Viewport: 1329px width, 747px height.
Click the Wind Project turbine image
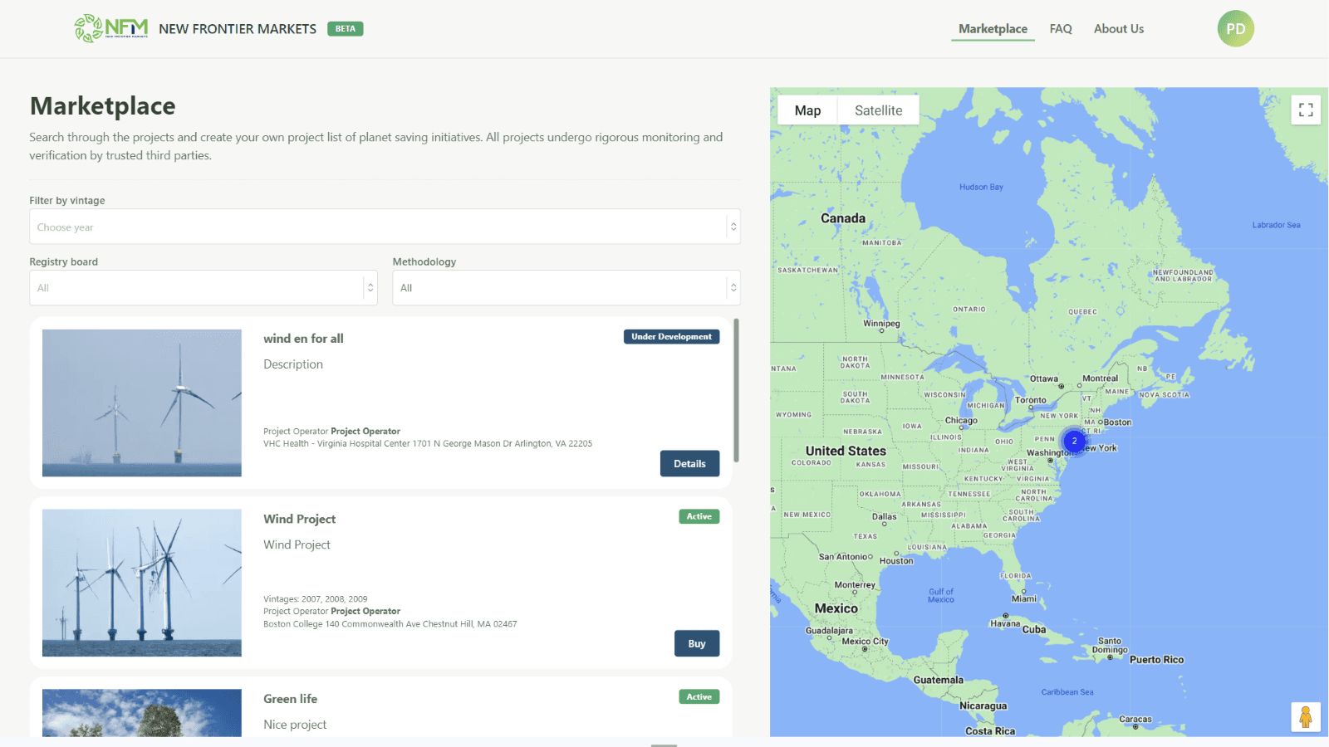point(142,583)
